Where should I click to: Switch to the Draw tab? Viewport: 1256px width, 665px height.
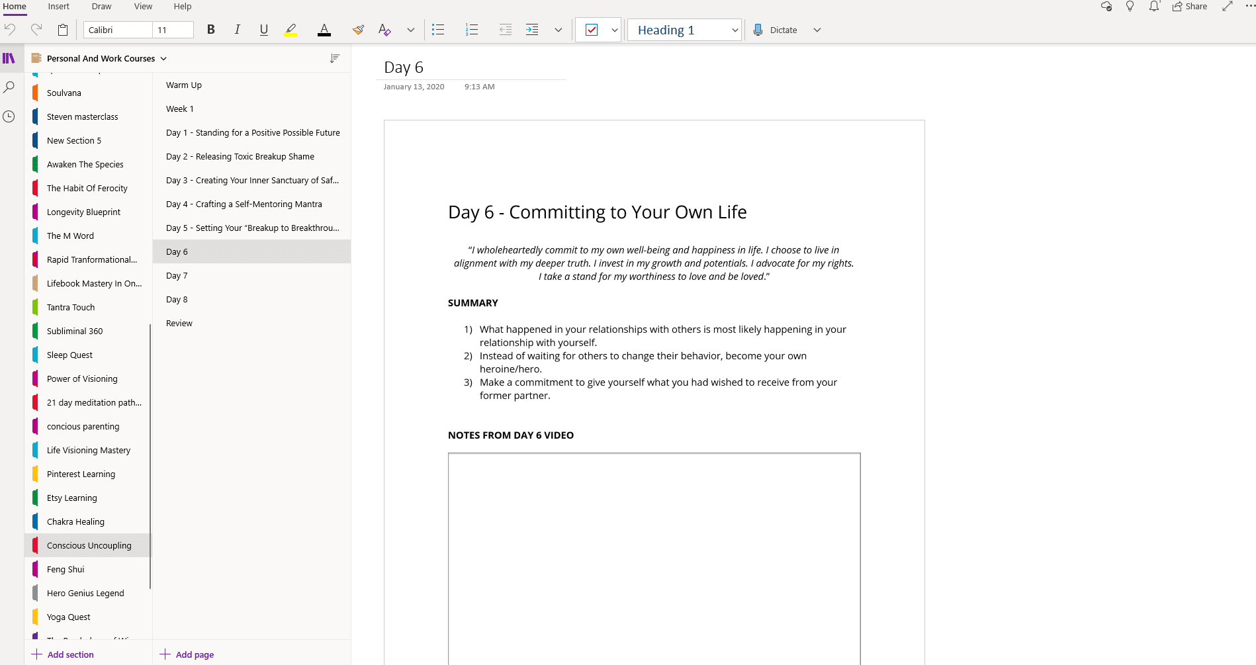point(101,7)
